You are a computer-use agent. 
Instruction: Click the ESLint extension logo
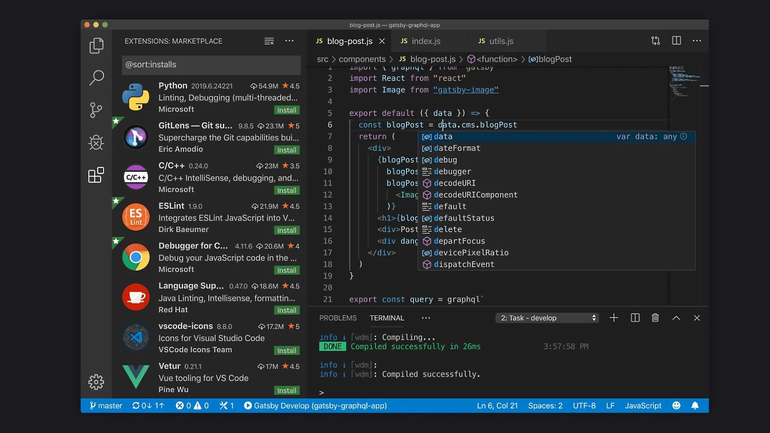coord(135,217)
